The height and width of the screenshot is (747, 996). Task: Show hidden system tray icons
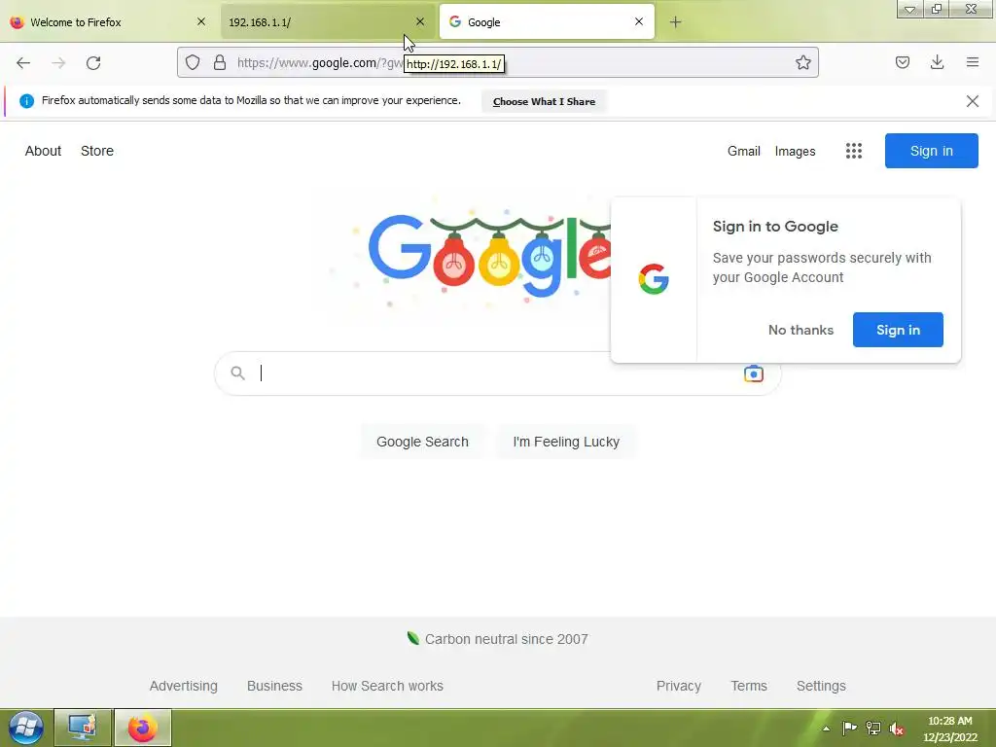click(826, 729)
